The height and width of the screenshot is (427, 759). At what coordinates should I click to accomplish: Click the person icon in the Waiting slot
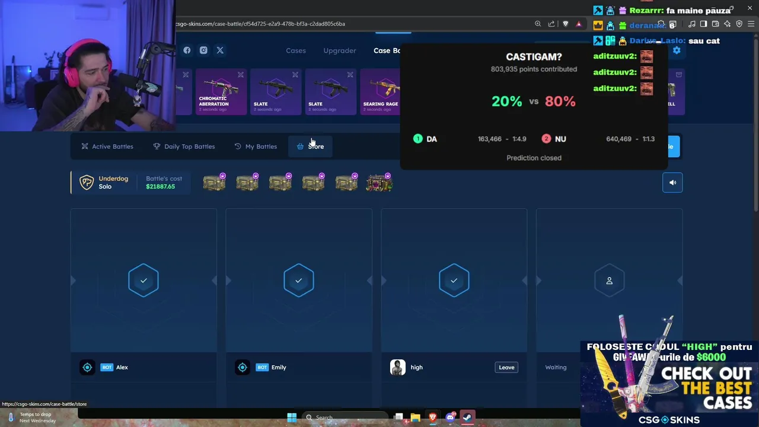point(609,281)
